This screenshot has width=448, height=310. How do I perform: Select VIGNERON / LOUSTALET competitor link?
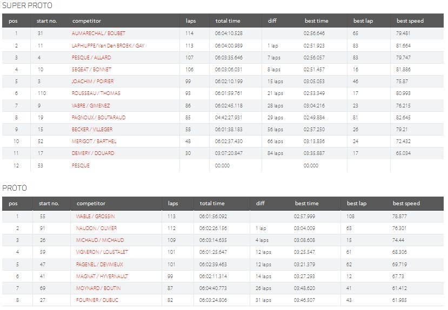coord(103,252)
